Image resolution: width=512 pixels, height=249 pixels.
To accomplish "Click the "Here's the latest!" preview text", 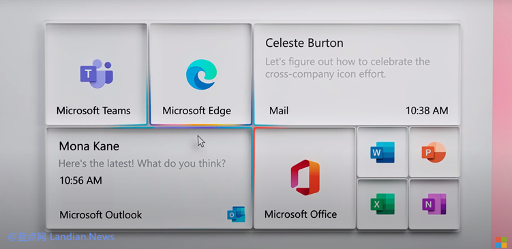I will coord(142,163).
